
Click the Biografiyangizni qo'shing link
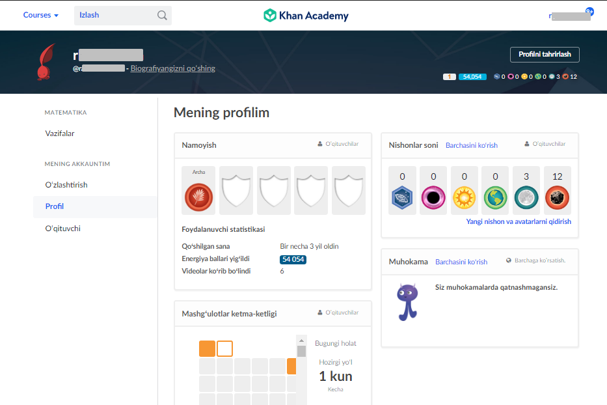pos(172,68)
